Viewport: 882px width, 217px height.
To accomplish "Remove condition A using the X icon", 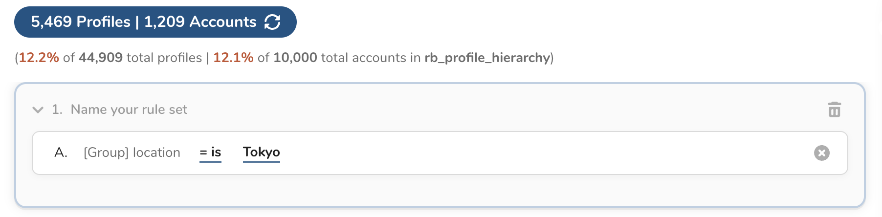I will [x=821, y=153].
